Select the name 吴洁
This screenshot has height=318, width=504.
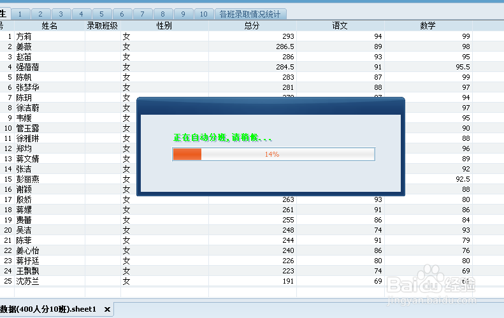click(24, 230)
